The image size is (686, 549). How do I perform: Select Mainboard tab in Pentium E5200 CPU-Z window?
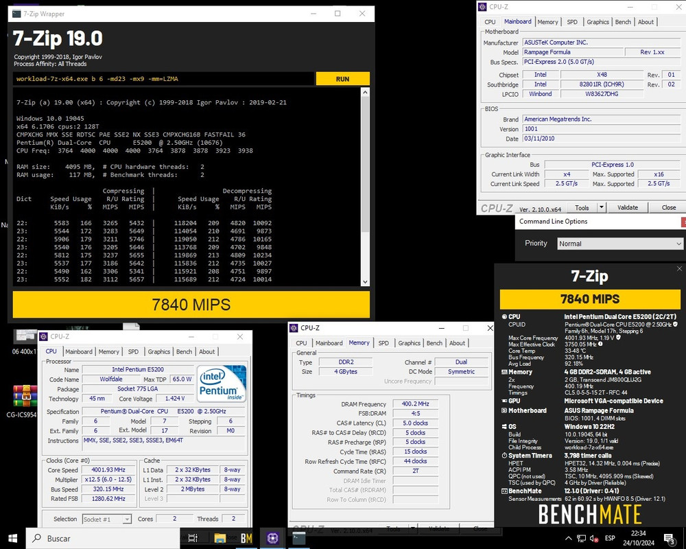[79, 351]
